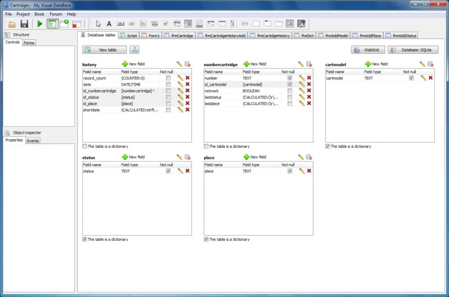Add New field to place table
This screenshot has height=297, width=449.
pos(255,157)
